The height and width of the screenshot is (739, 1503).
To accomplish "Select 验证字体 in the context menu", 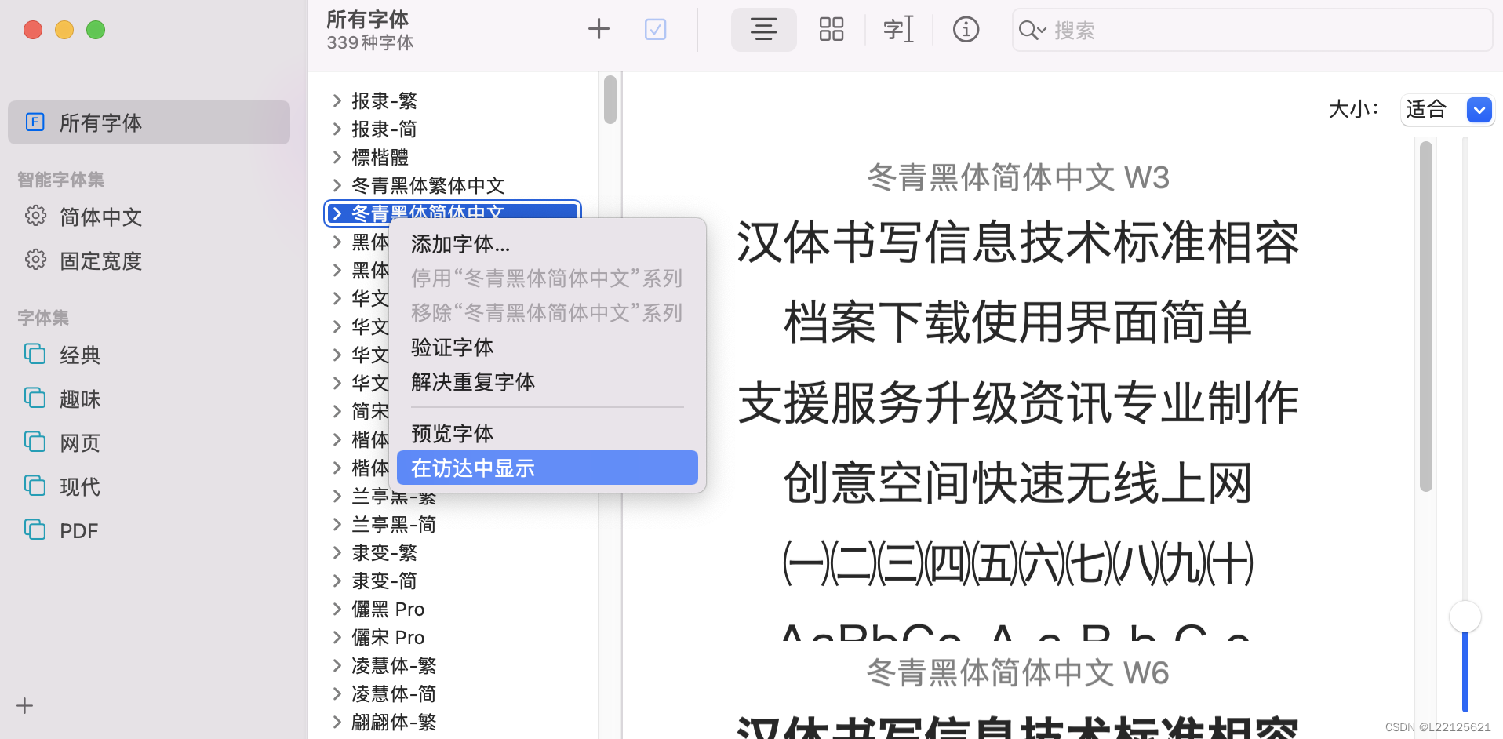I will 452,348.
